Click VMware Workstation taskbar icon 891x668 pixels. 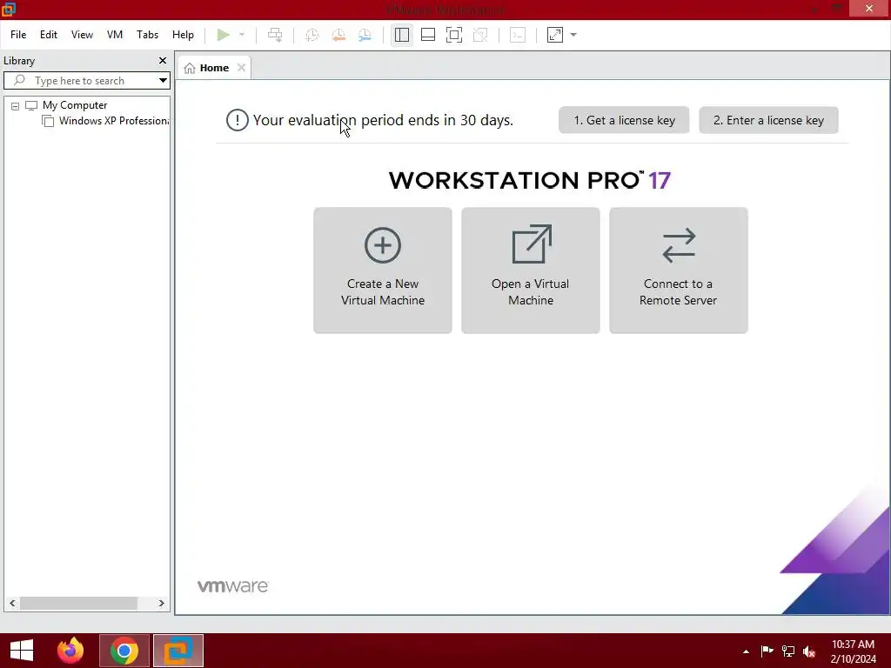178,651
